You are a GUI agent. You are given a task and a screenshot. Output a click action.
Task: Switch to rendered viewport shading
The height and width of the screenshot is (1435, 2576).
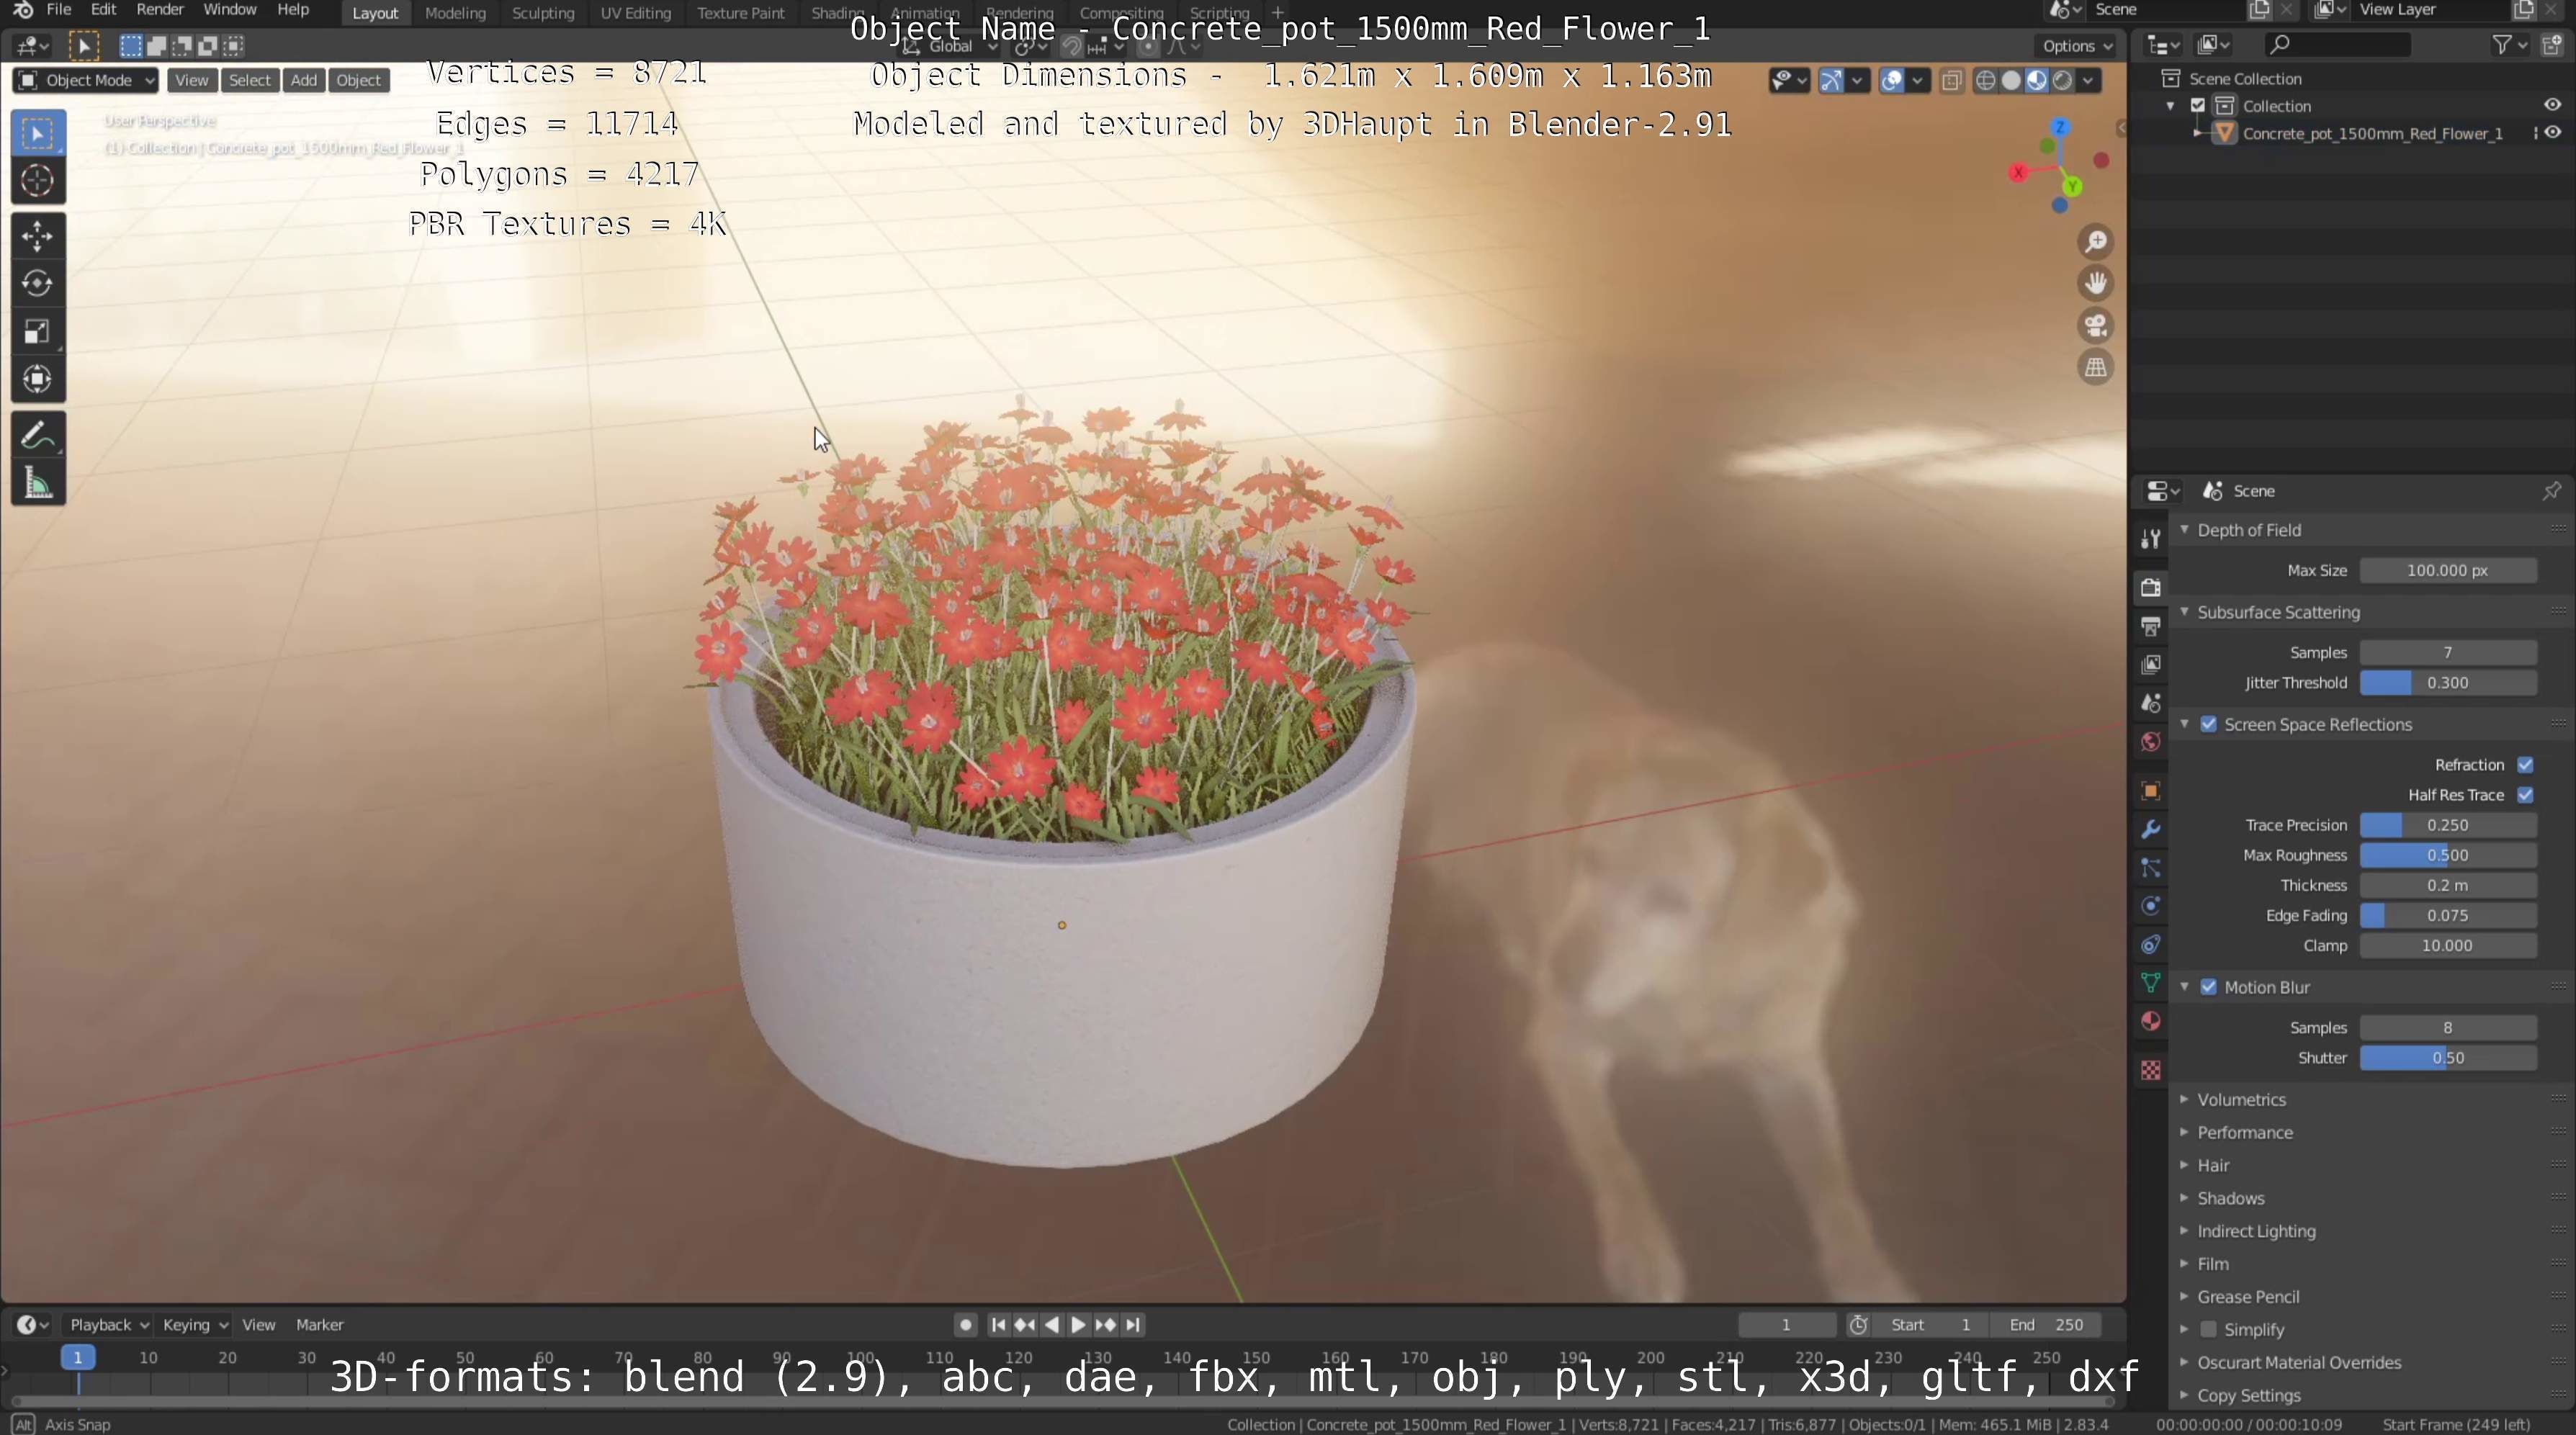point(2062,81)
